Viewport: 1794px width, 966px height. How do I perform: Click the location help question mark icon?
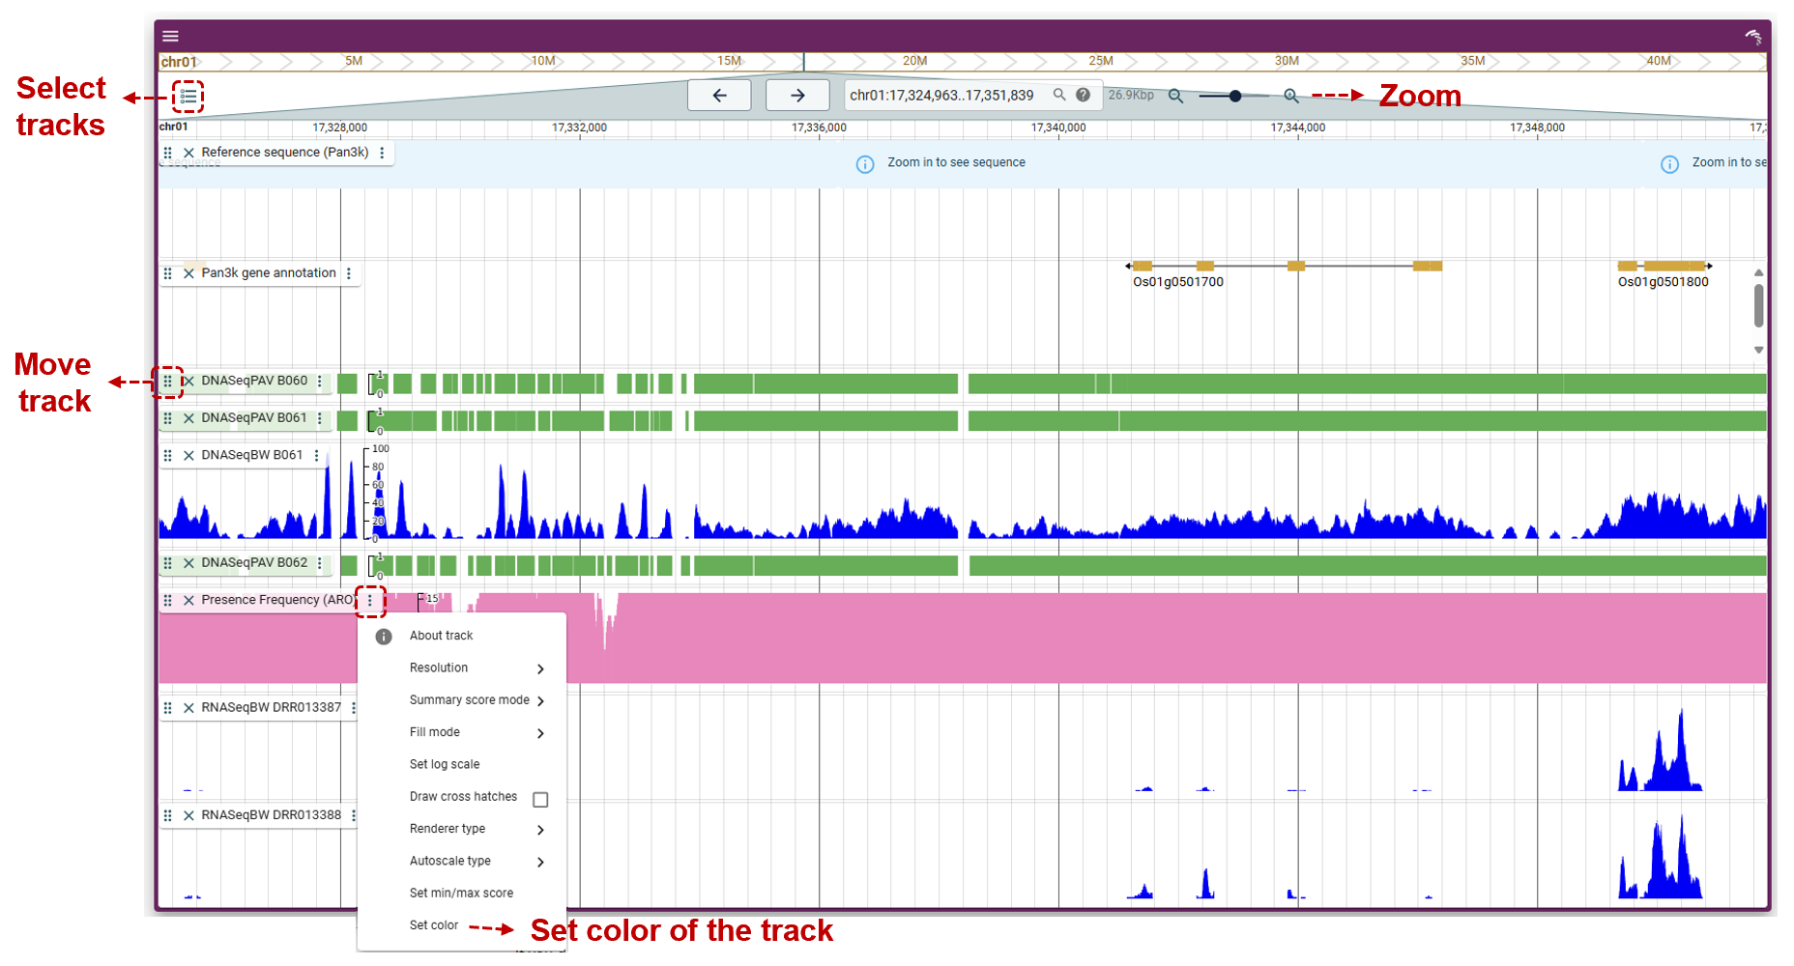click(1084, 95)
